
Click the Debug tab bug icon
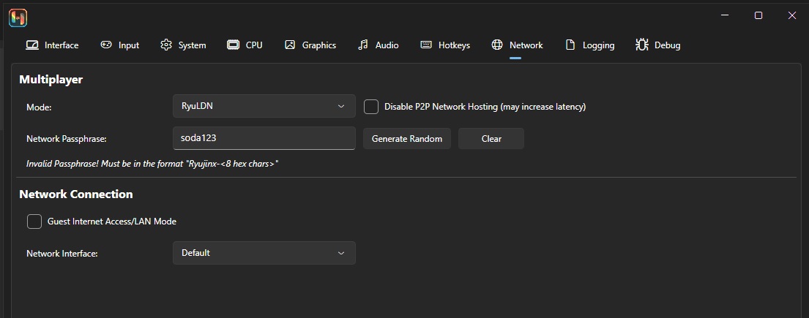642,45
